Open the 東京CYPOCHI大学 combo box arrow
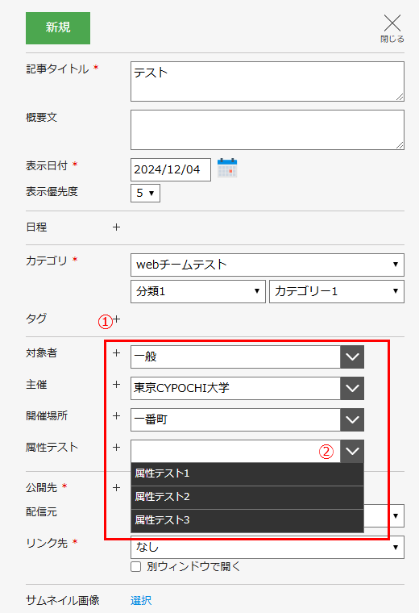The width and height of the screenshot is (419, 613). click(x=352, y=388)
